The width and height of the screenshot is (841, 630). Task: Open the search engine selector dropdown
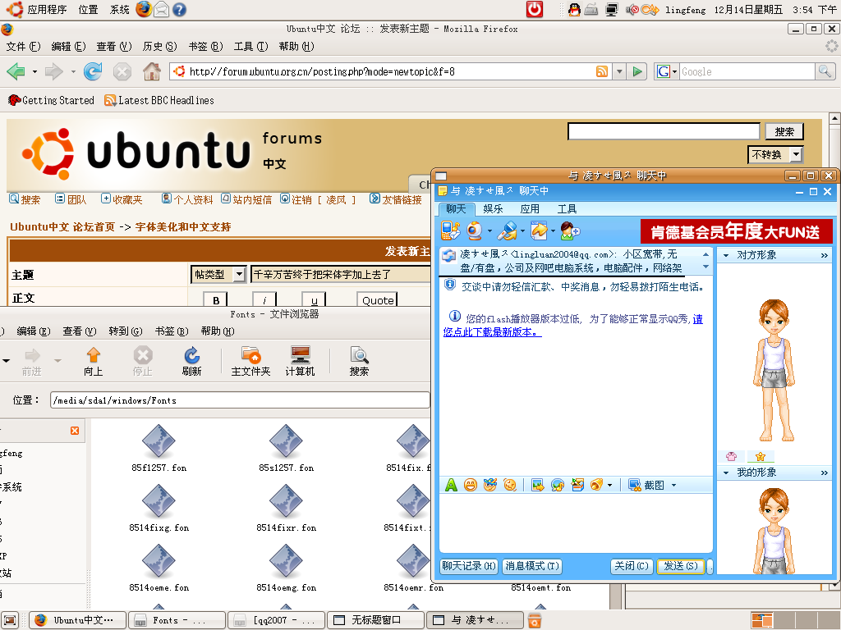click(x=666, y=71)
